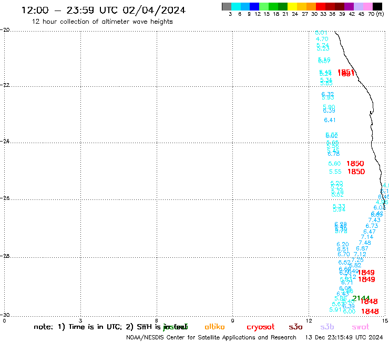Click the red time label '1850' beside 5.55
Image resolution: width=389 pixels, height=342 pixels.
(x=356, y=172)
